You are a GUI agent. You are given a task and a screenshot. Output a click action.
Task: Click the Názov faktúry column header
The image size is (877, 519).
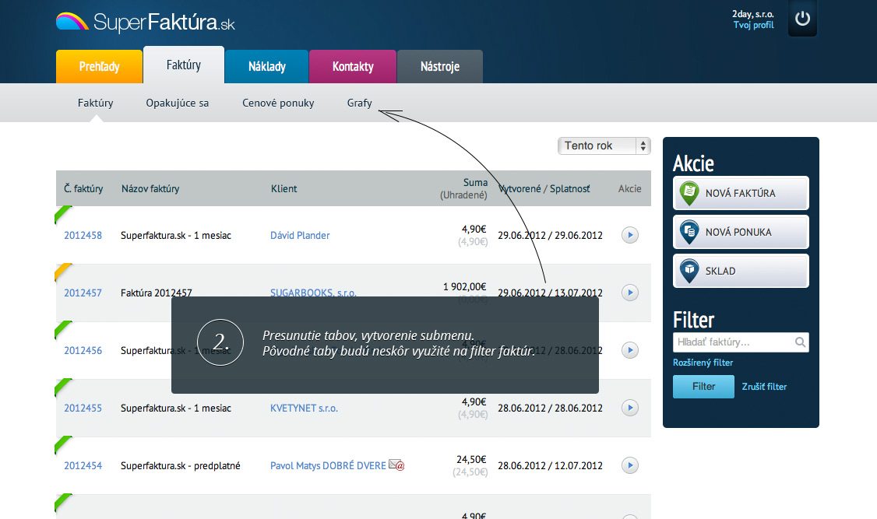[150, 188]
